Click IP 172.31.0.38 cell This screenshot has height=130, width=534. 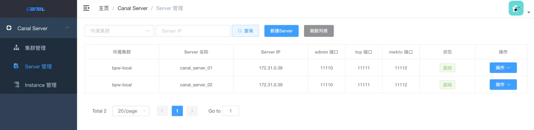(x=271, y=68)
